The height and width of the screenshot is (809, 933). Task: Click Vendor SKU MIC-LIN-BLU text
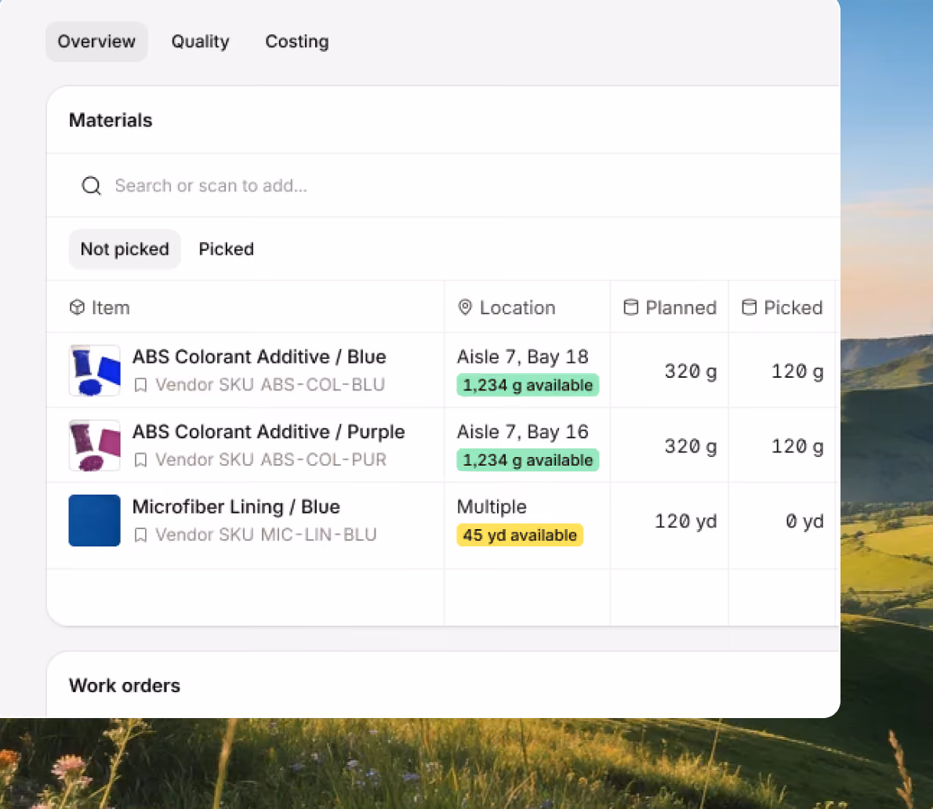pyautogui.click(x=266, y=535)
